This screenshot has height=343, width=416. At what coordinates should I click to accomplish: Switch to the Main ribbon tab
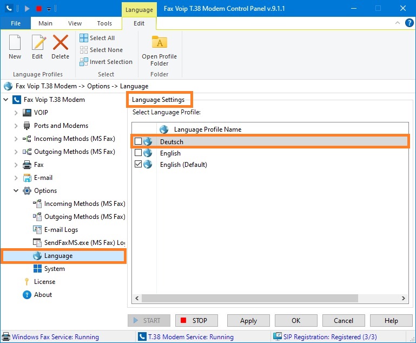45,23
